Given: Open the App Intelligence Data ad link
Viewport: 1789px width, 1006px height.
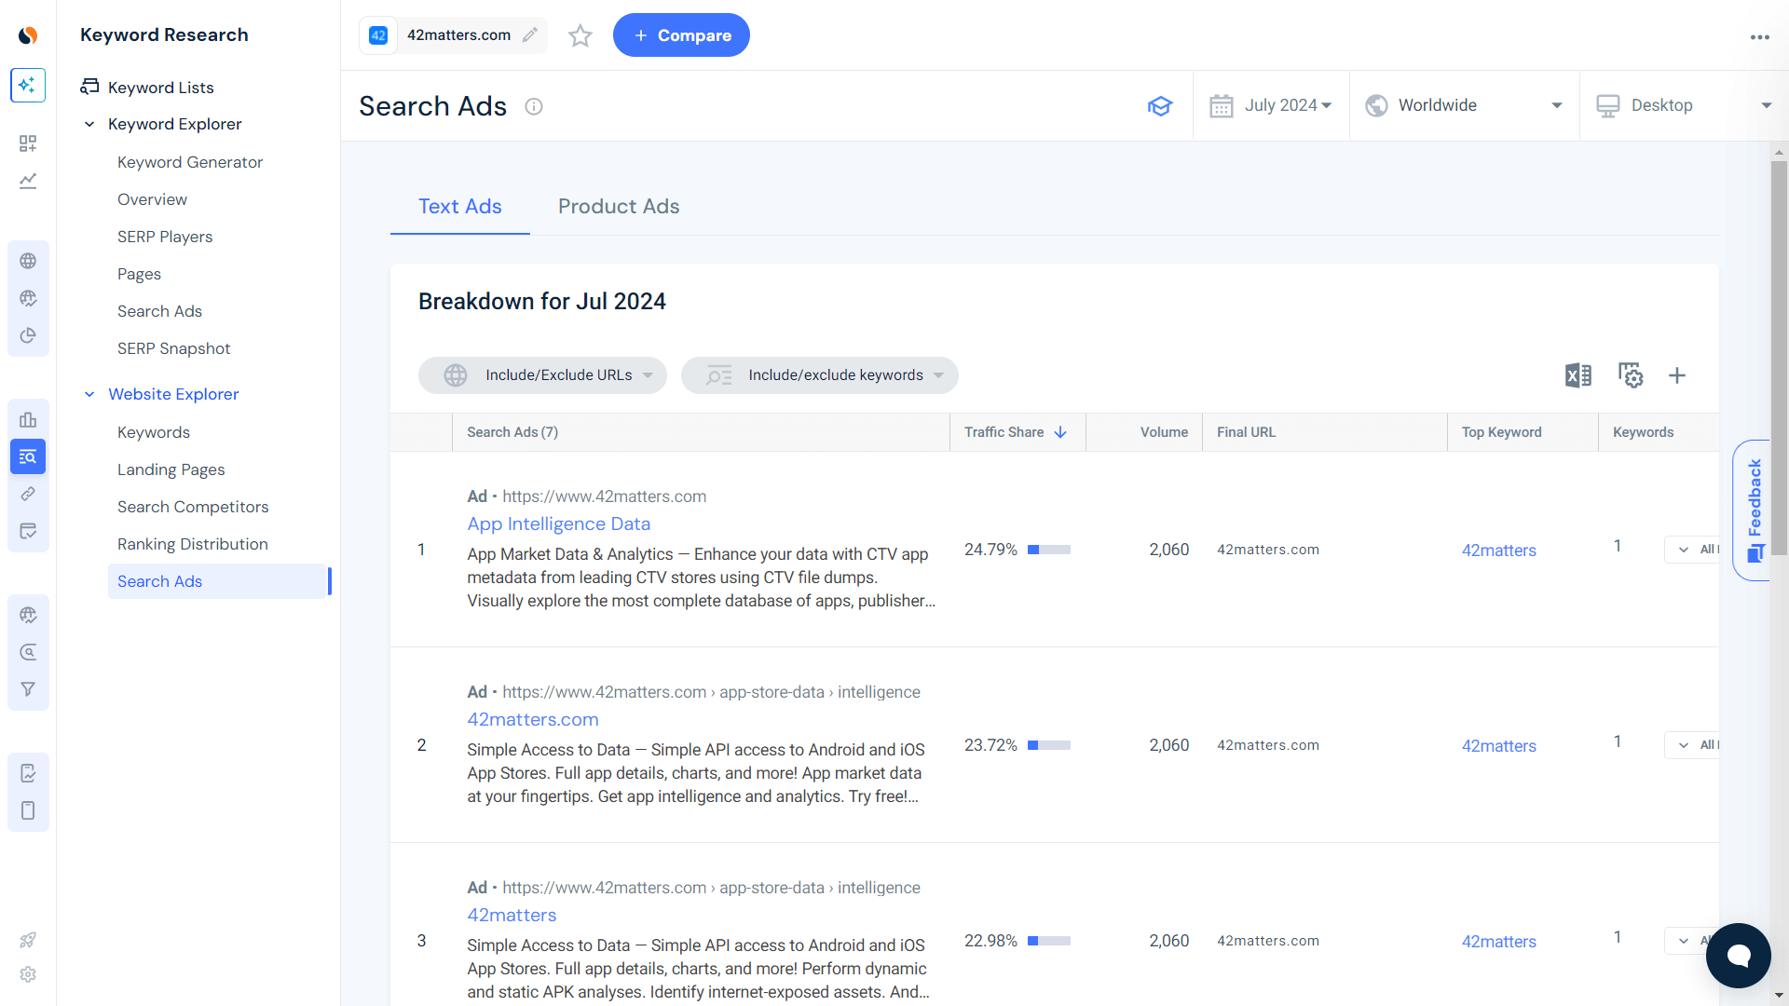Looking at the screenshot, I should [558, 524].
